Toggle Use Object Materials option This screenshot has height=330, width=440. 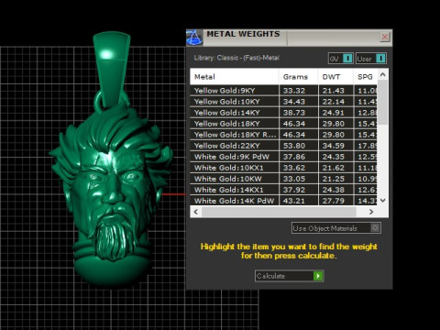tap(336, 228)
